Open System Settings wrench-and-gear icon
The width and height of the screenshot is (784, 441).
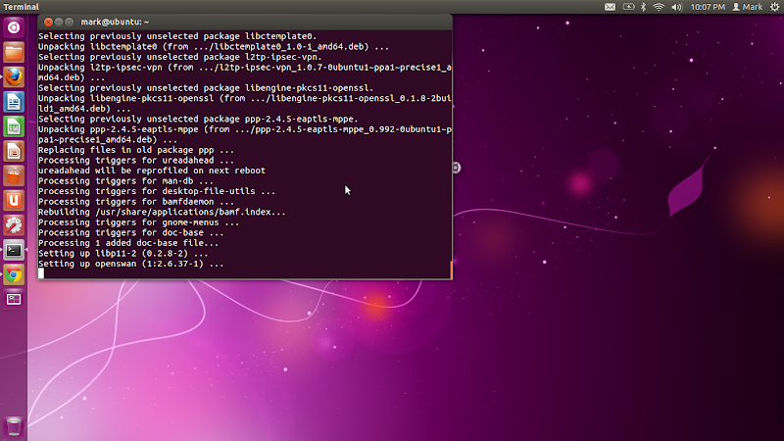14,225
